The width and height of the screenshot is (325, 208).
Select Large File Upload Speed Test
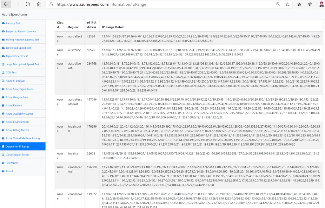(x=22, y=64)
